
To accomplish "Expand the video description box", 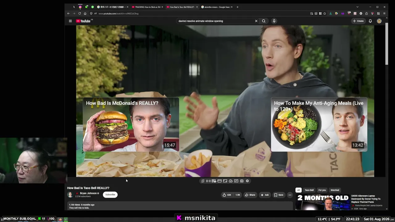I will pyautogui.click(x=180, y=206).
